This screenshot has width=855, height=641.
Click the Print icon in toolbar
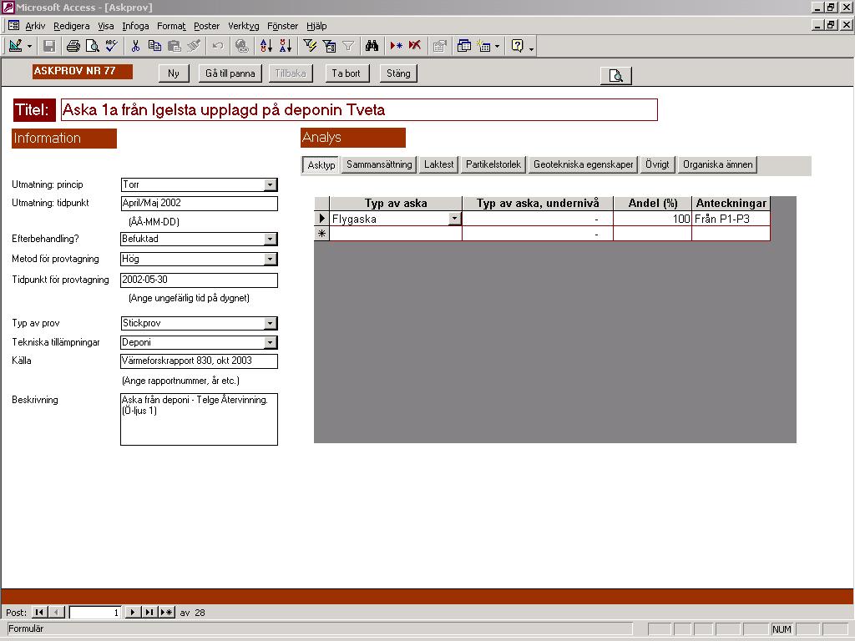point(73,46)
